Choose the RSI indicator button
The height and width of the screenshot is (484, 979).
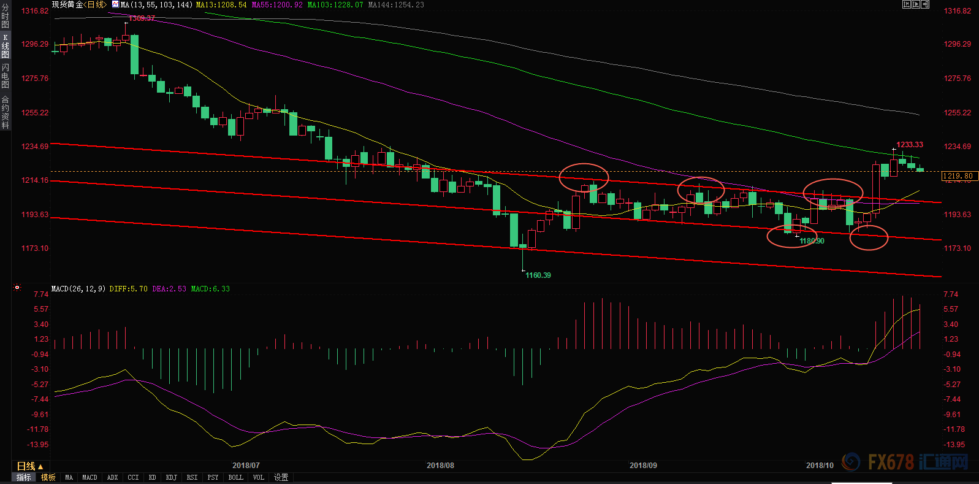click(x=192, y=477)
